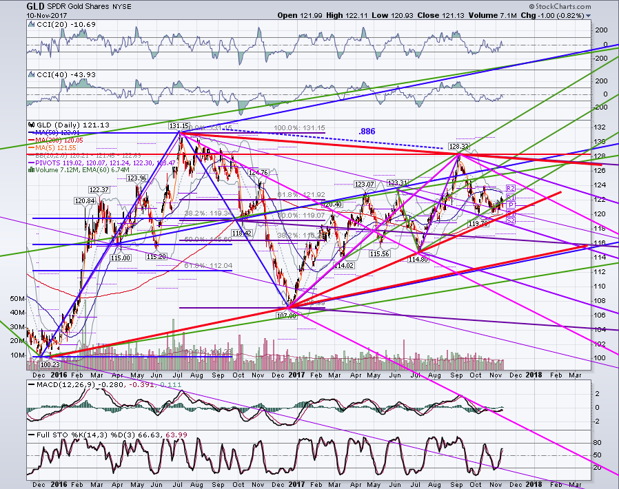
Task: Click the copyright StockCharts.com logo
Action: coord(560,6)
